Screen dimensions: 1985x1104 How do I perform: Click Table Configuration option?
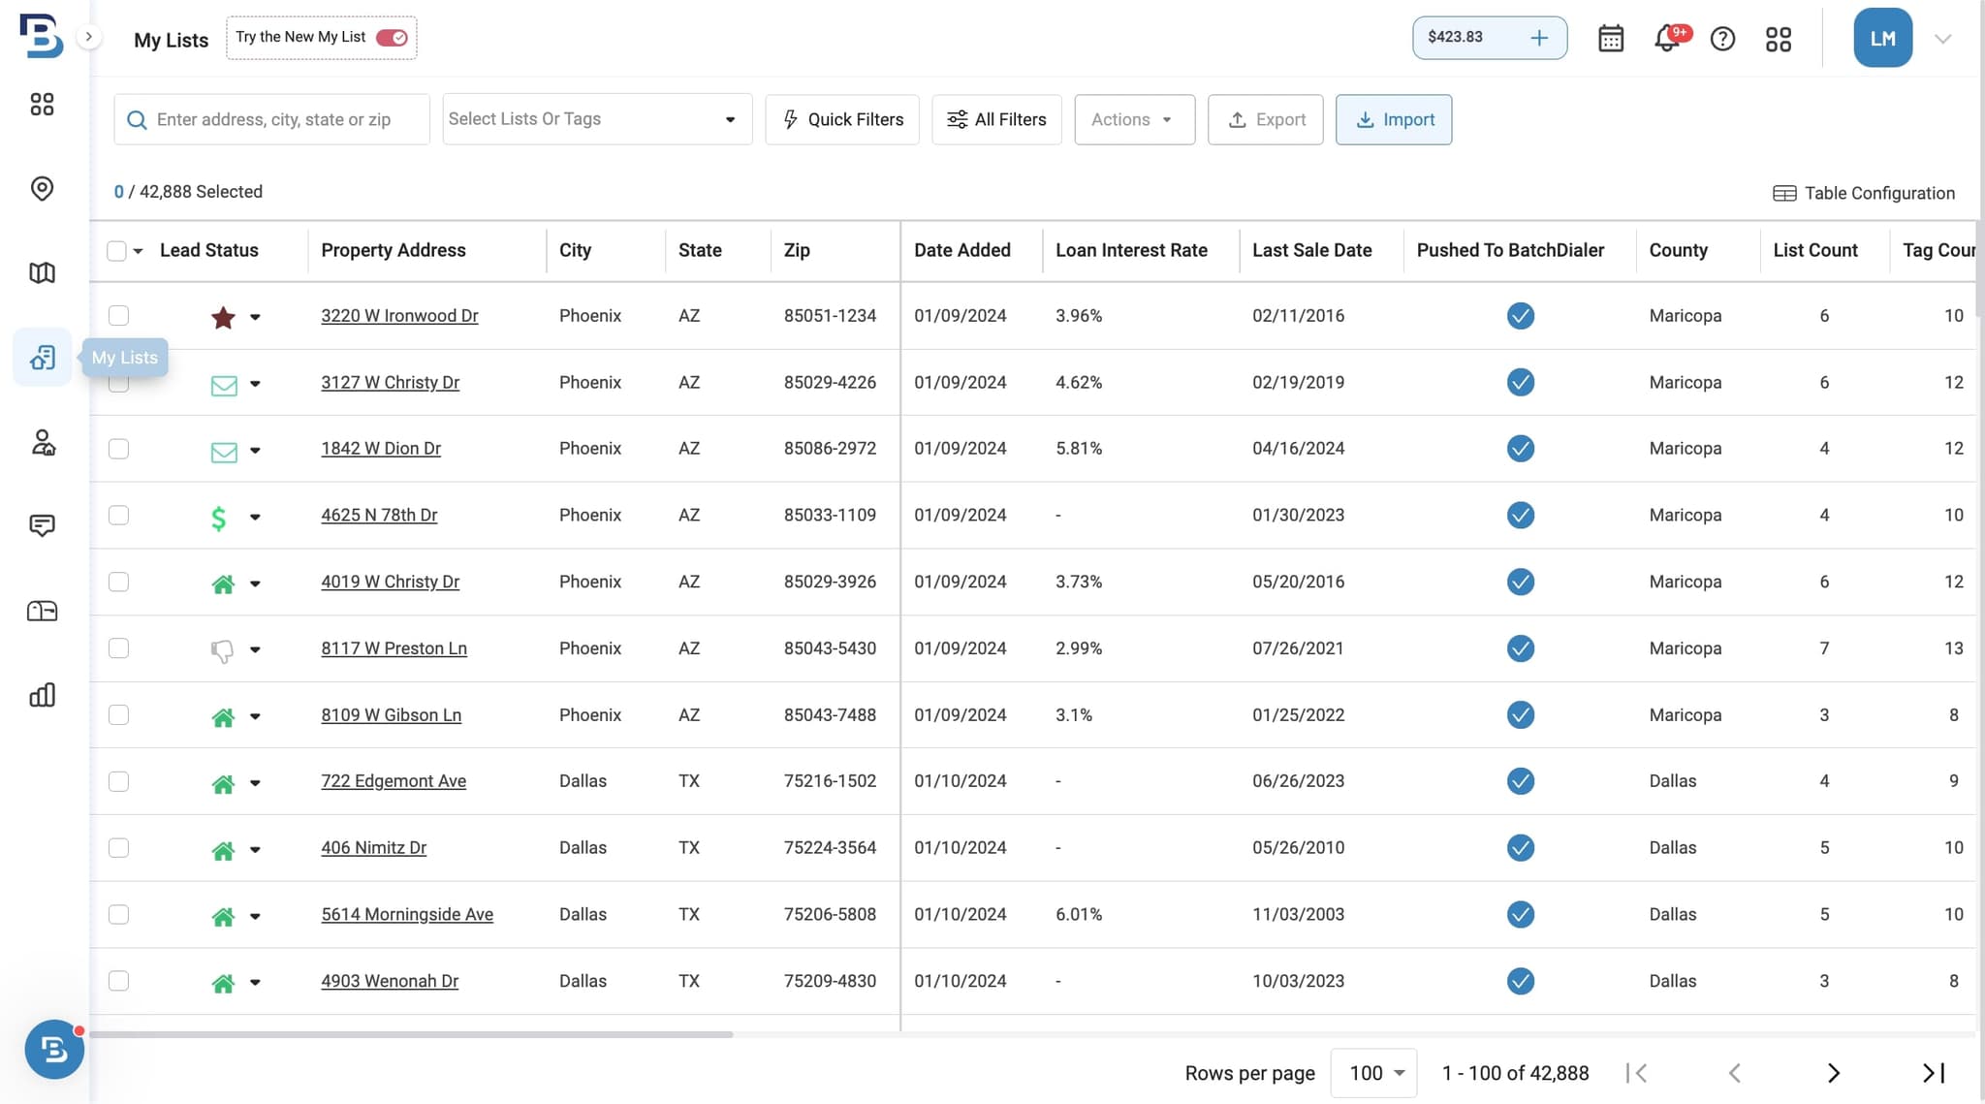1862,192
